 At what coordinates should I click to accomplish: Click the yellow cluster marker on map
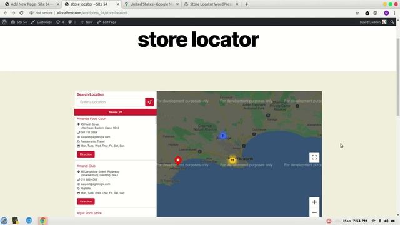pos(232,160)
